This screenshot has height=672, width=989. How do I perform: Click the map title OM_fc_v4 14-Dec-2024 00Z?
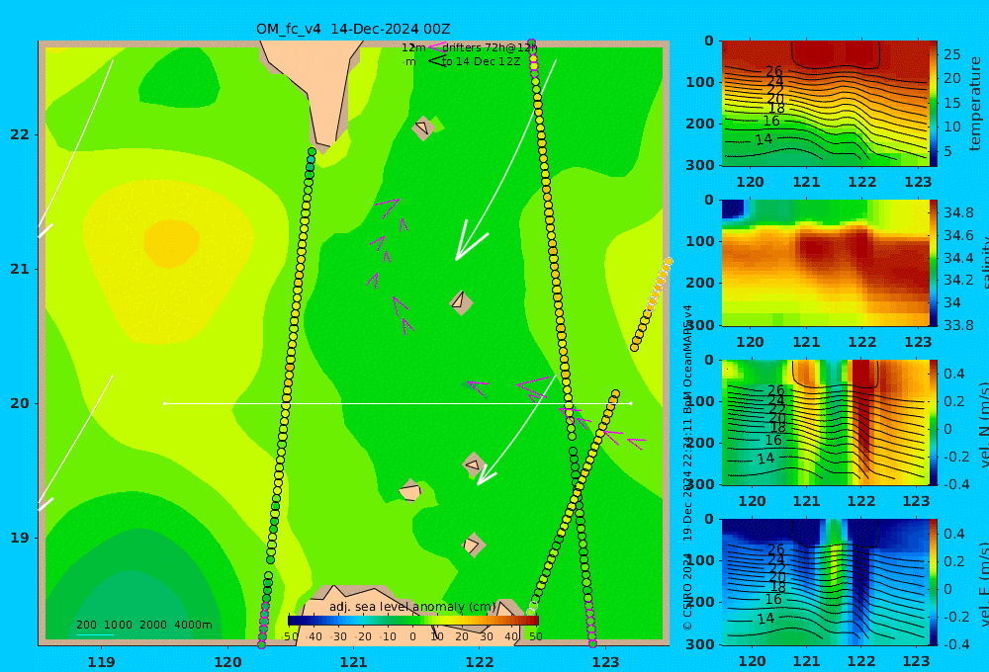pyautogui.click(x=353, y=29)
